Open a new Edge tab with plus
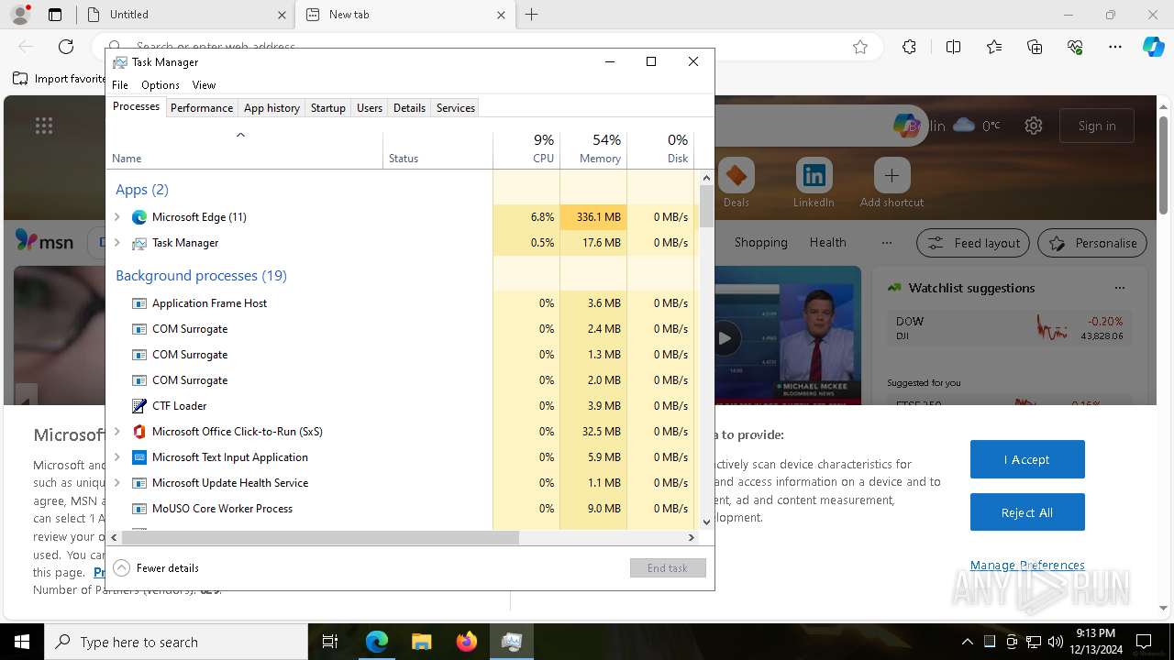 pyautogui.click(x=532, y=15)
